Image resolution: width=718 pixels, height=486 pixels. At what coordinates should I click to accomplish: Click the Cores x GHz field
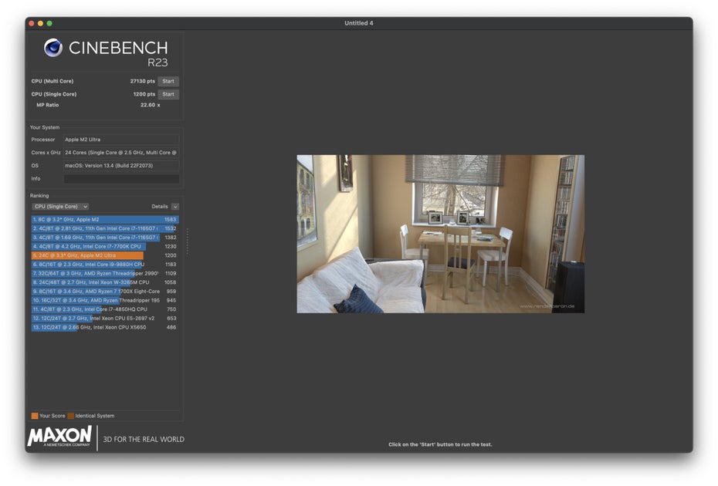click(x=121, y=153)
